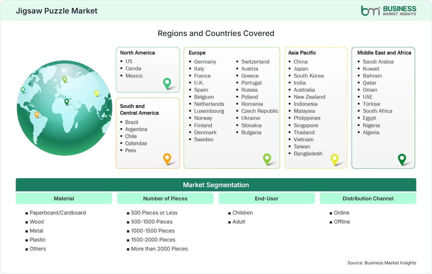The image size is (432, 274).
Task: Click Germany in the Europe list
Action: coord(205,61)
